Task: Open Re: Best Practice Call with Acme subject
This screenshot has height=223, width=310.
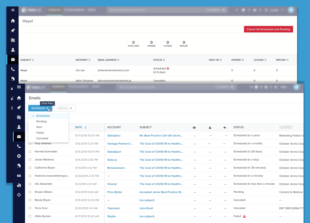Action: (x=161, y=136)
